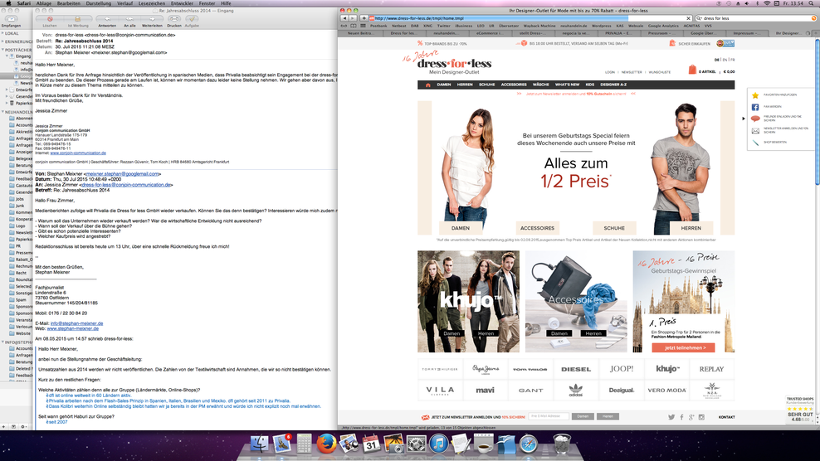Stop loading page with X in address bar
Screen dimensions: 820x461
click(688, 18)
